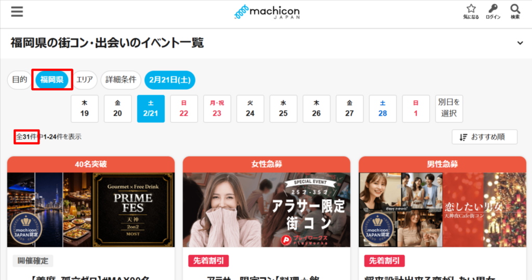Expand the page title chevron
532x280 pixels.
click(x=520, y=43)
